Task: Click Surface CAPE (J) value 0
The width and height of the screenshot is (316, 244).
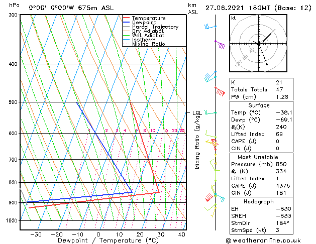Action: [x=278, y=141]
